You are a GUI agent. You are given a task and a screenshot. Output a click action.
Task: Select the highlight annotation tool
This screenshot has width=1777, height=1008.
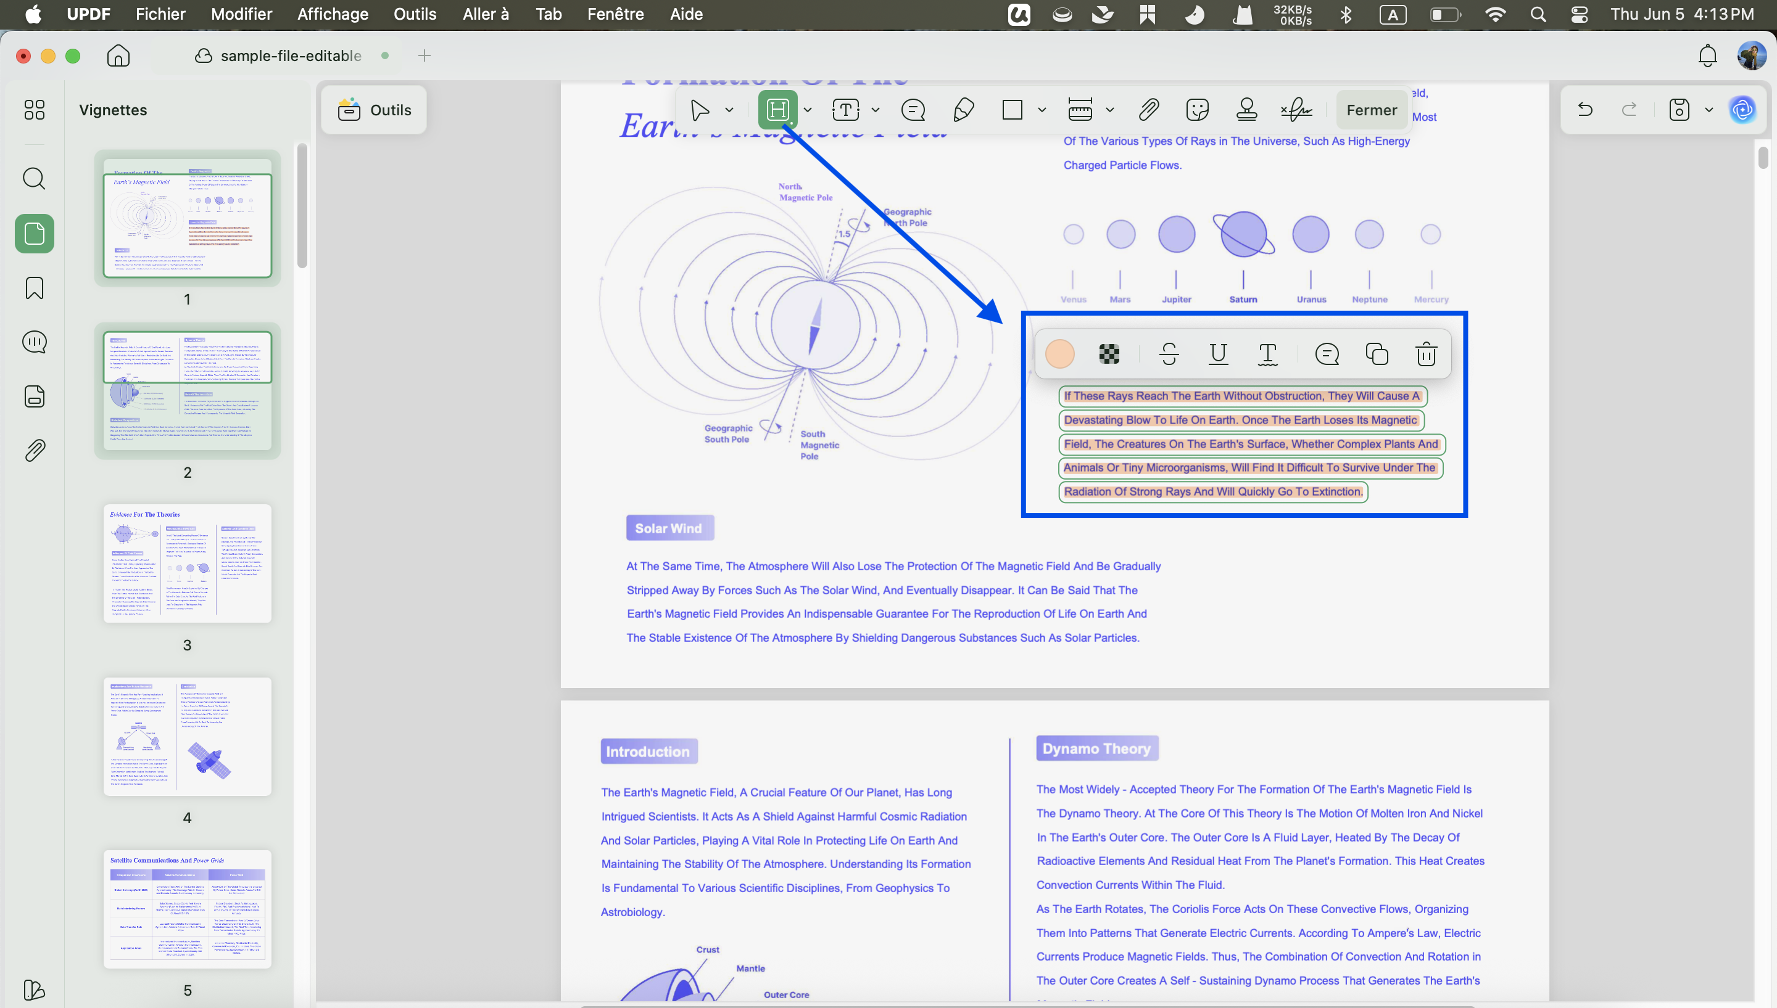[777, 109]
